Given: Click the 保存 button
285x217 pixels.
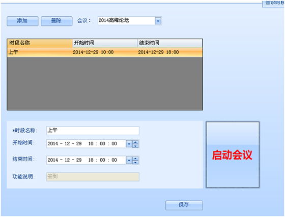Looking at the screenshot, I should click(x=184, y=205).
